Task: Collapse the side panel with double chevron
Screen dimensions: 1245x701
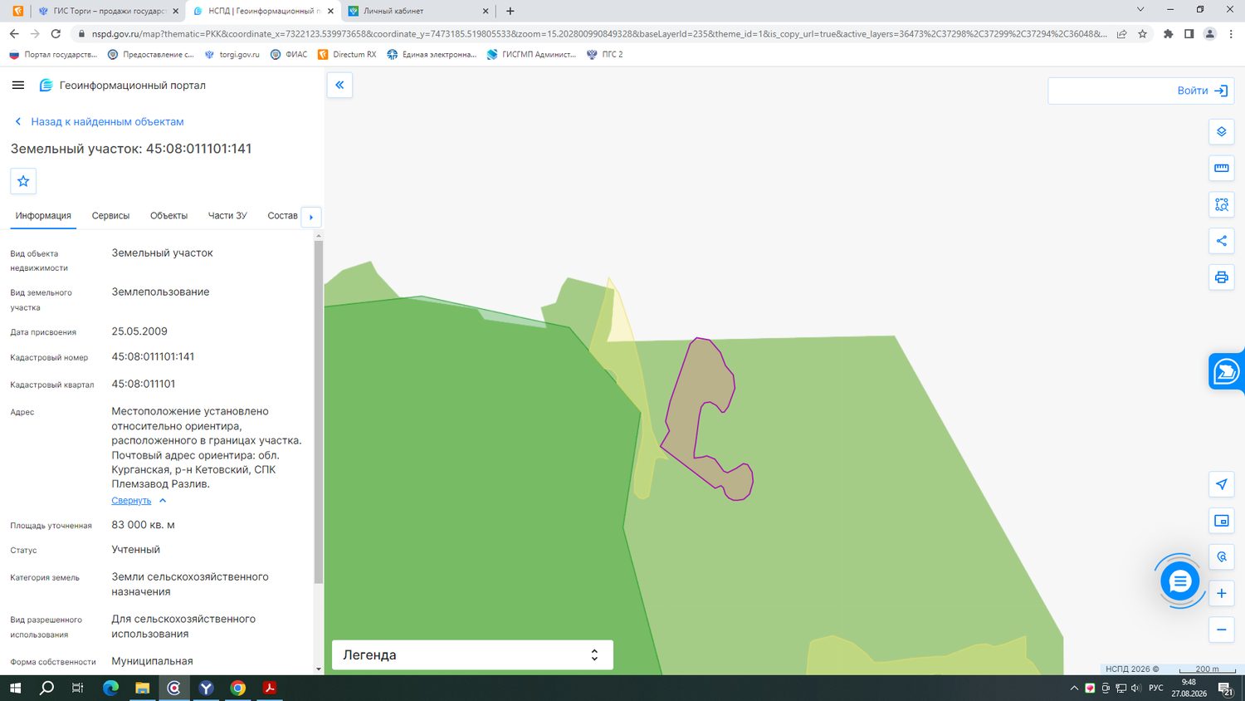Action: point(339,85)
